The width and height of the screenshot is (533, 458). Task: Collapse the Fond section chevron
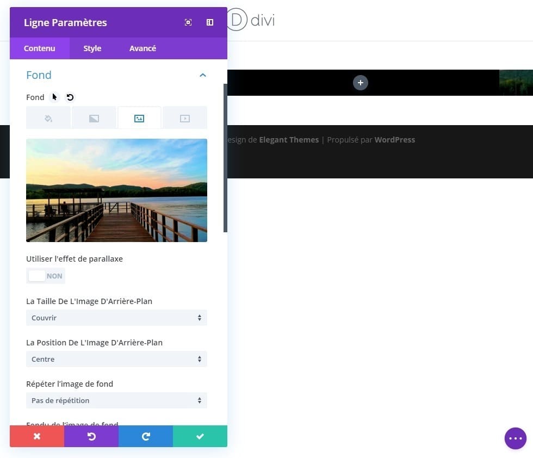tap(203, 75)
